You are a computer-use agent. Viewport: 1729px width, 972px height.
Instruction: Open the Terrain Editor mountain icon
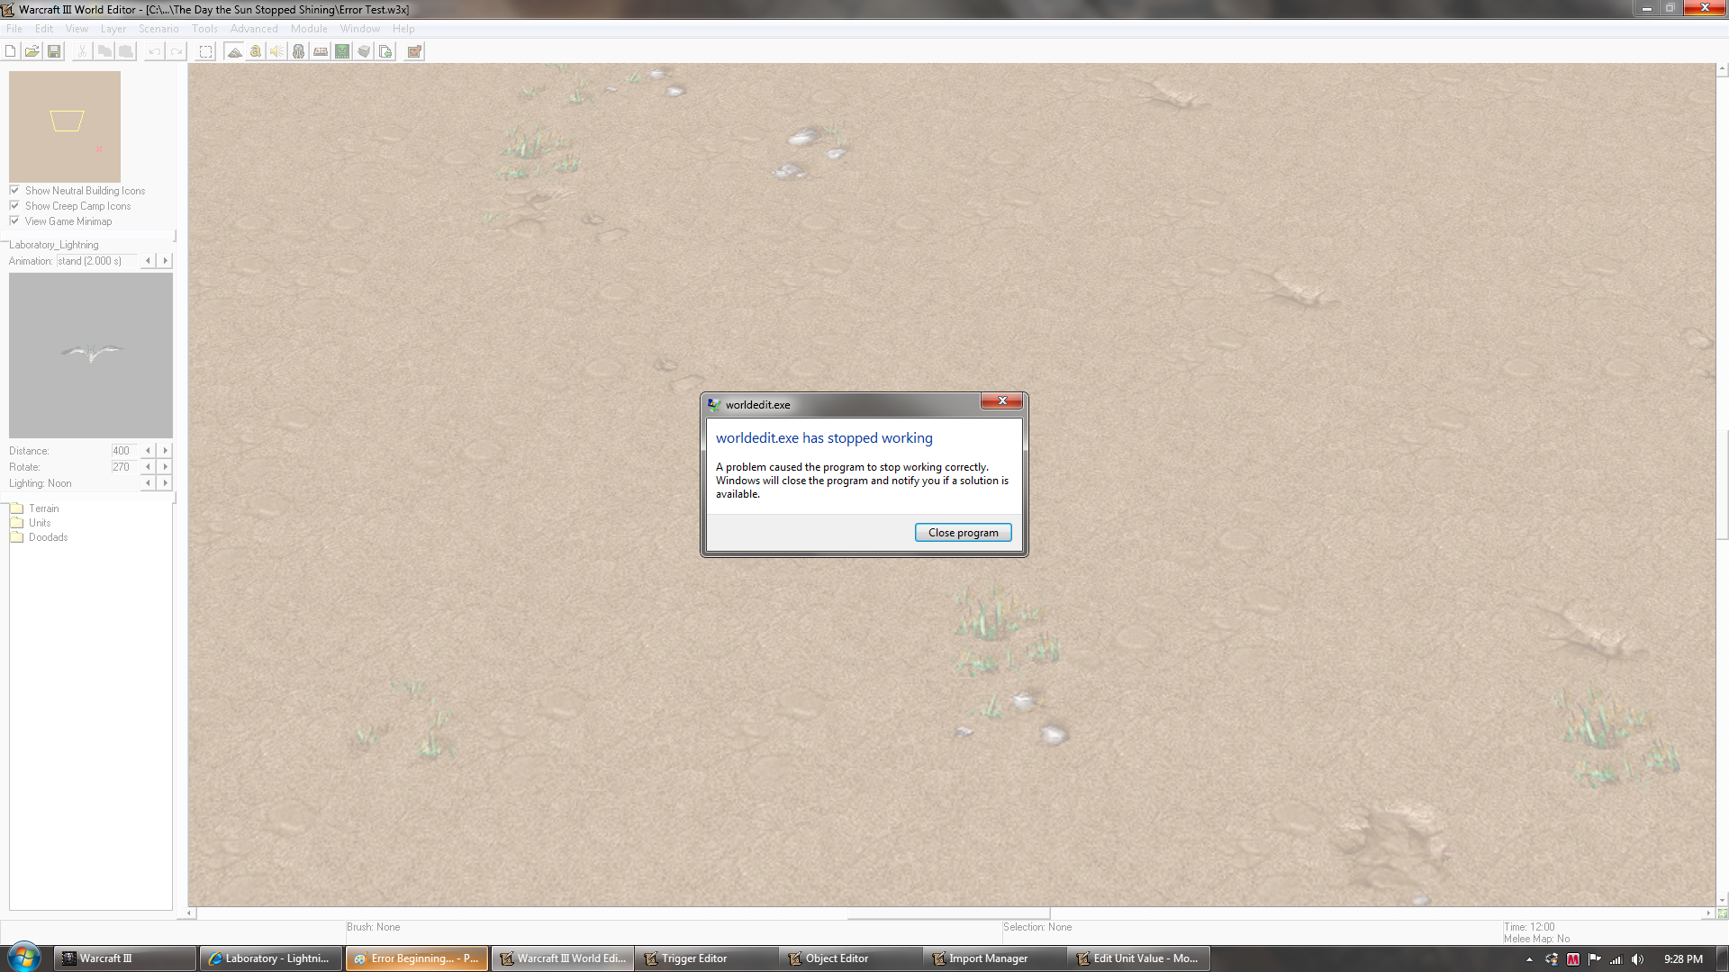pyautogui.click(x=234, y=51)
